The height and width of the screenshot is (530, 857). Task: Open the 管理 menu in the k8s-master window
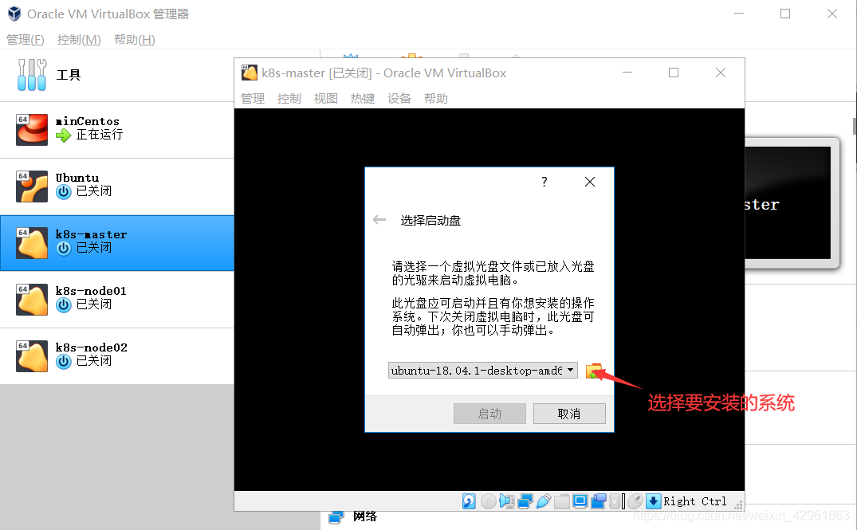(253, 98)
